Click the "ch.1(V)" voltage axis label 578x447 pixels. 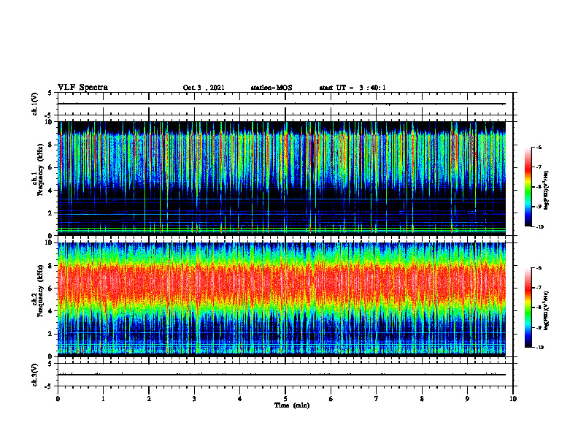pos(35,104)
